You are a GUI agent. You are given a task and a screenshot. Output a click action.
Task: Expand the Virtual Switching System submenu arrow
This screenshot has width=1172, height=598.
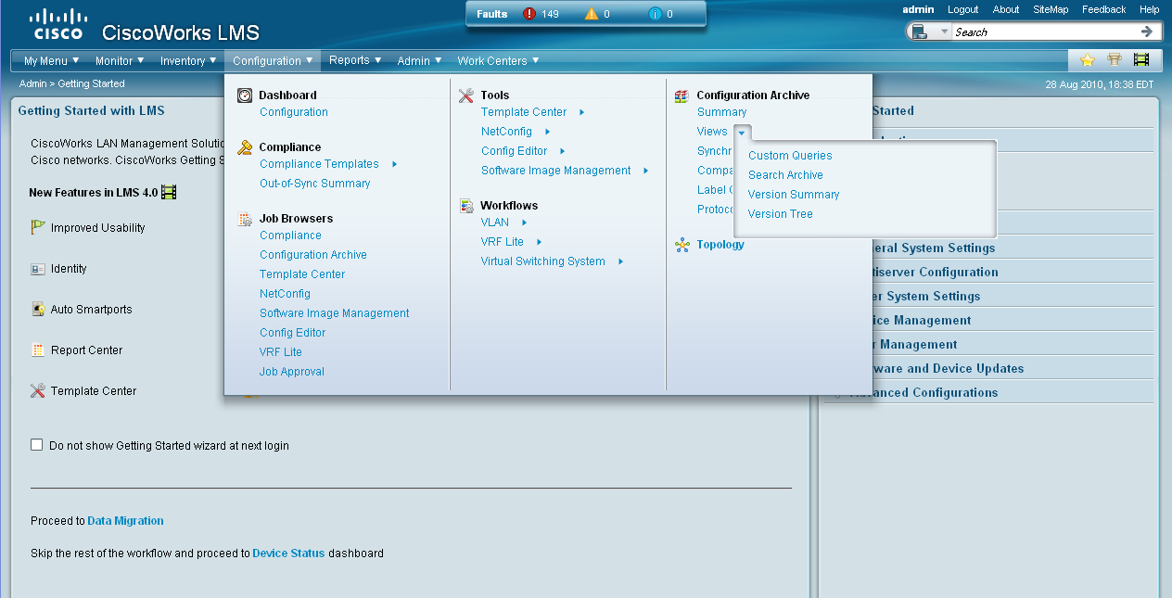pyautogui.click(x=621, y=261)
